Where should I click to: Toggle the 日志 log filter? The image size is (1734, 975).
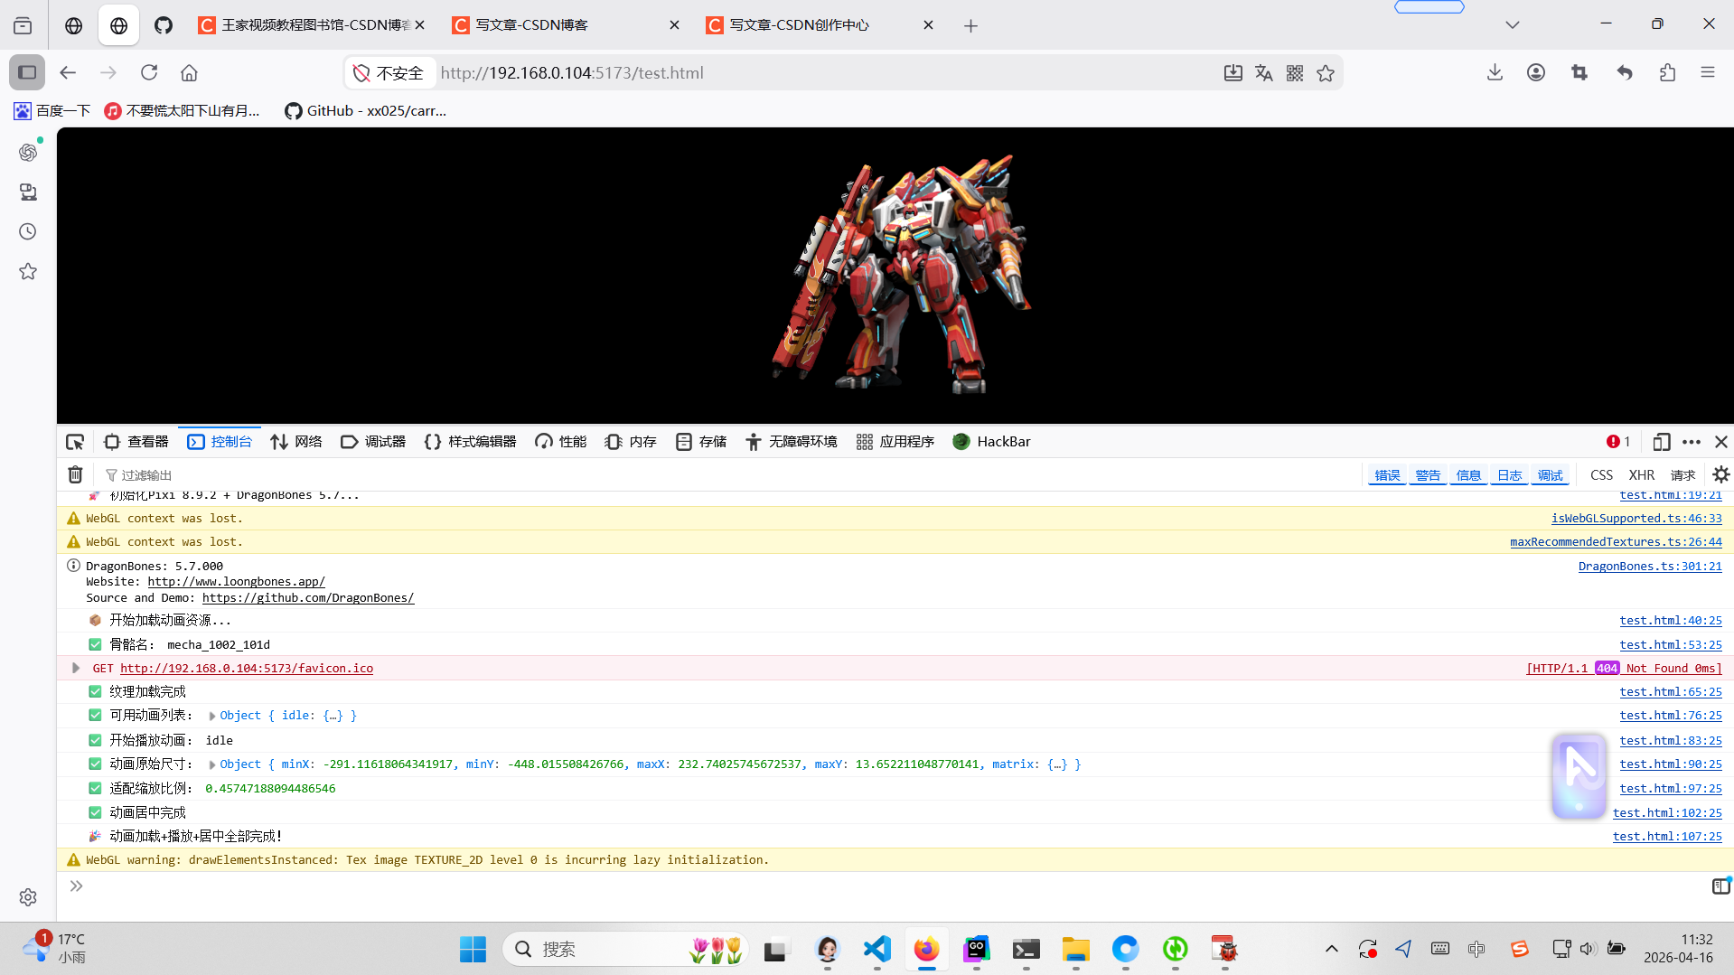(1509, 475)
